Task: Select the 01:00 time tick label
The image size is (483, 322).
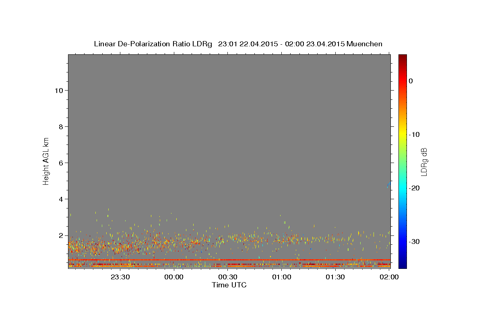Action: 282,277
